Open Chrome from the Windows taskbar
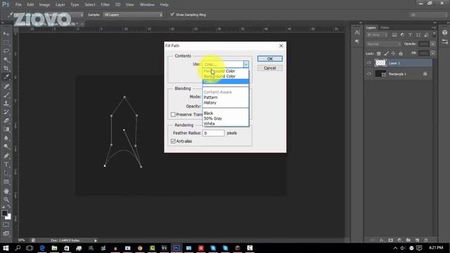The image size is (450, 253). (140, 248)
